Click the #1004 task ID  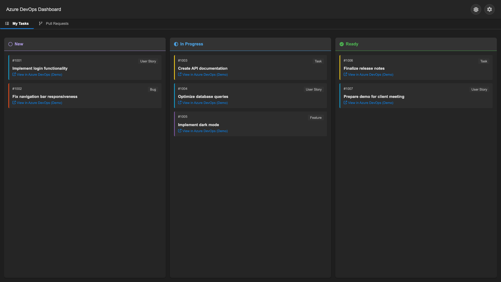click(183, 89)
